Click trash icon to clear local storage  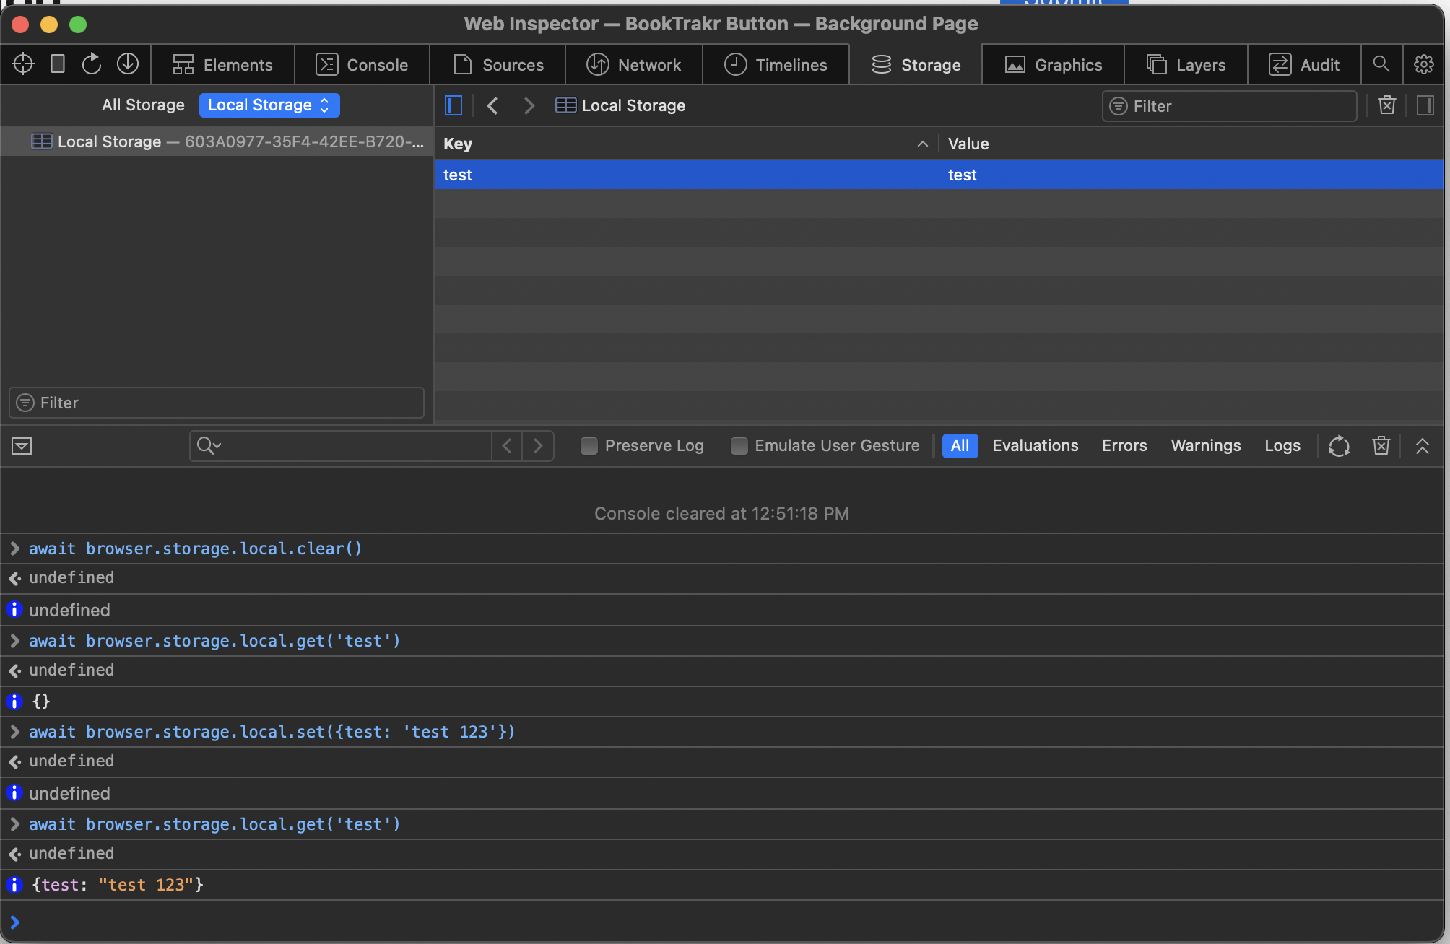pos(1386,105)
